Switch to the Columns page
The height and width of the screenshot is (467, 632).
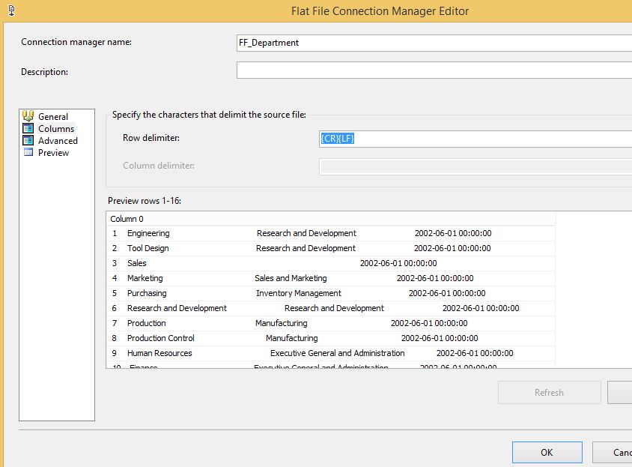pyautogui.click(x=56, y=129)
